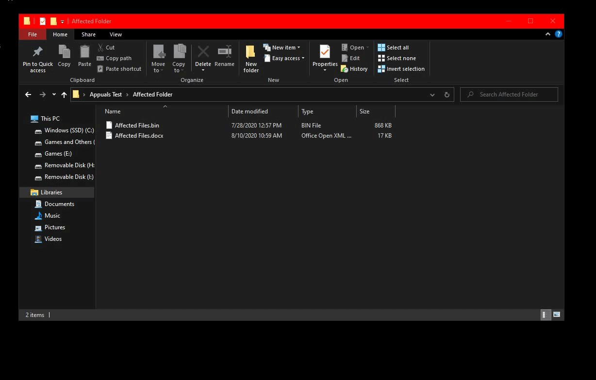596x380 pixels.
Task: Open the New item dropdown
Action: pos(281,47)
